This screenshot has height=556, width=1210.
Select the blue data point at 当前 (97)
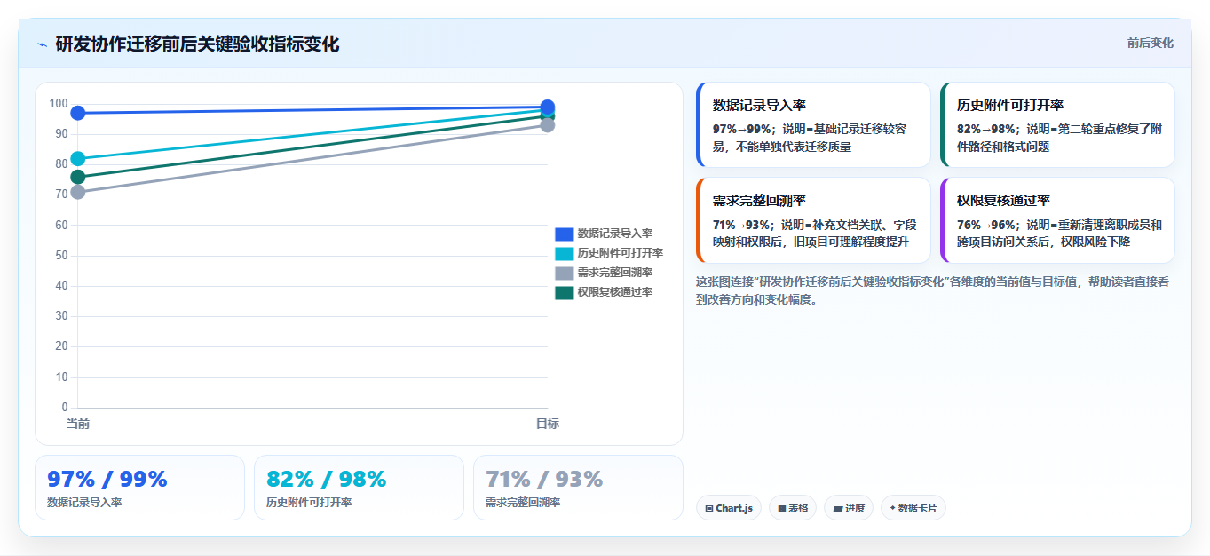(78, 113)
